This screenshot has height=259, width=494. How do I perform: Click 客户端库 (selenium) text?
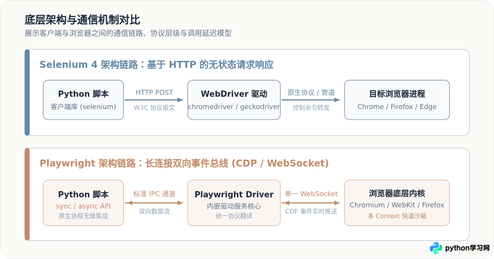pyautogui.click(x=83, y=107)
